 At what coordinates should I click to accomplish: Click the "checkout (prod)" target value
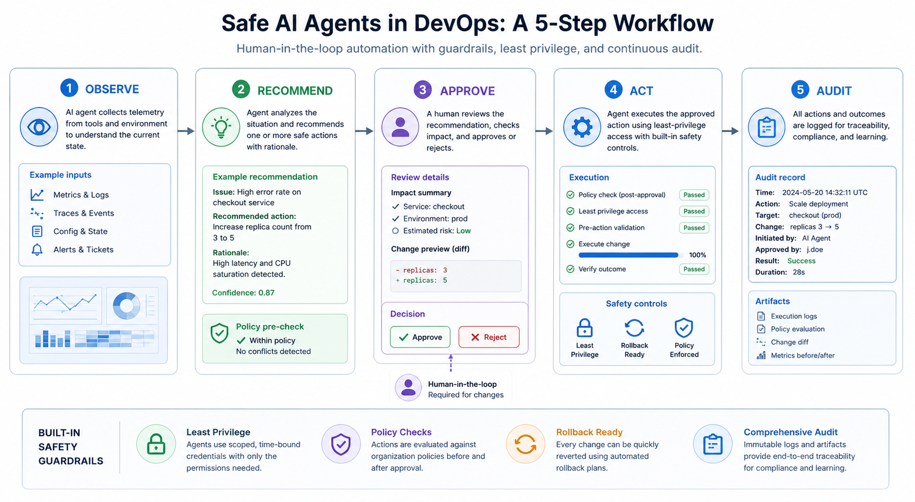(x=815, y=215)
